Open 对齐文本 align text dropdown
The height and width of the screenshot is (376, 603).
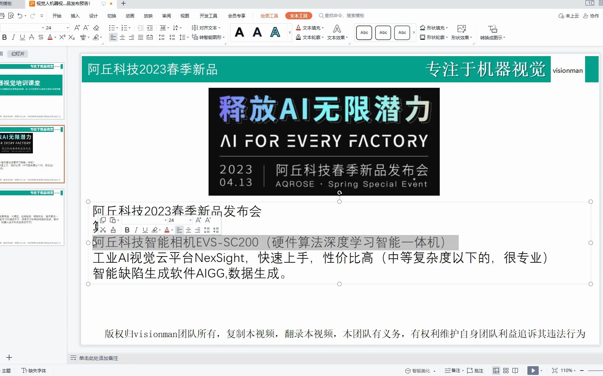(206, 28)
